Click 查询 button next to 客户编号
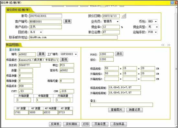Screen dimensions: 178x128 68,21
